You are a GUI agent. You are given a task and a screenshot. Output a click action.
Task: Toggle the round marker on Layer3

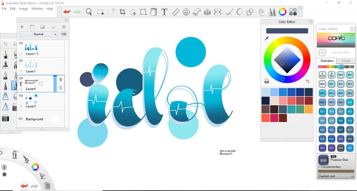21,106
